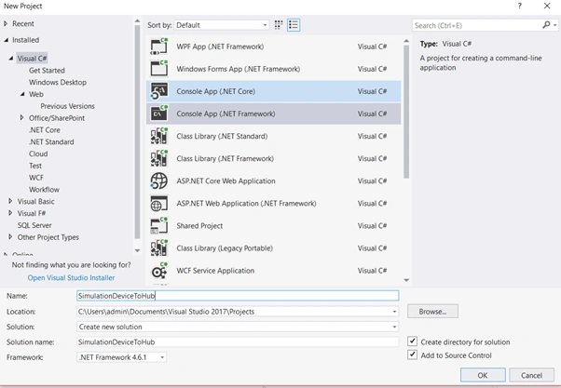Screen dimensions: 561x388
Task: Click the ASP.NET Web Application (.NET Framework) icon
Action: click(159, 203)
